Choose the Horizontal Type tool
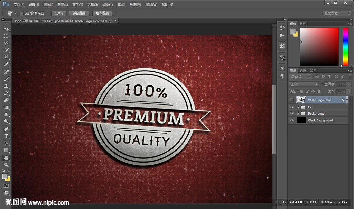The height and width of the screenshot is (209, 354). [6, 136]
